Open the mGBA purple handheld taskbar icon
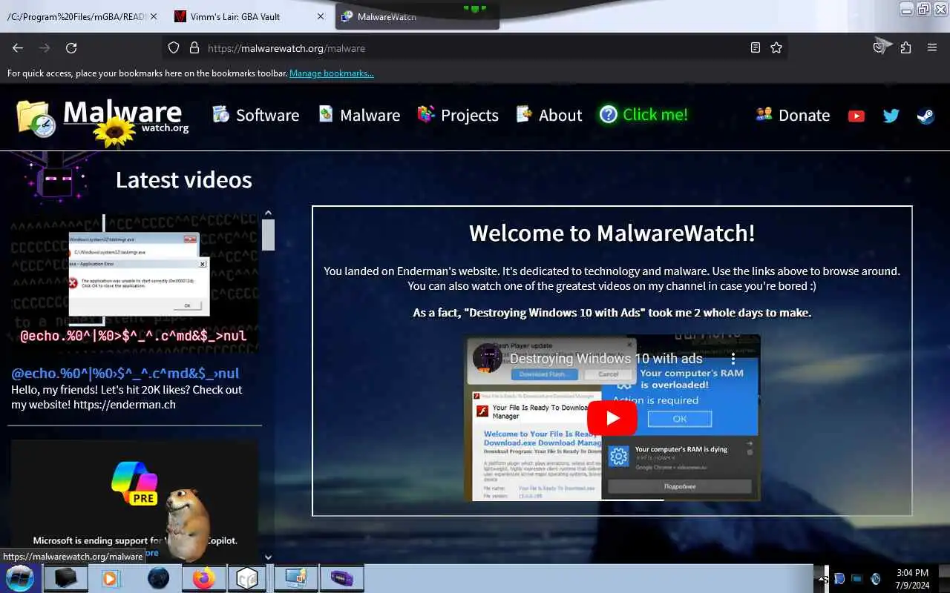Screen dimensions: 950x593 click(341, 577)
